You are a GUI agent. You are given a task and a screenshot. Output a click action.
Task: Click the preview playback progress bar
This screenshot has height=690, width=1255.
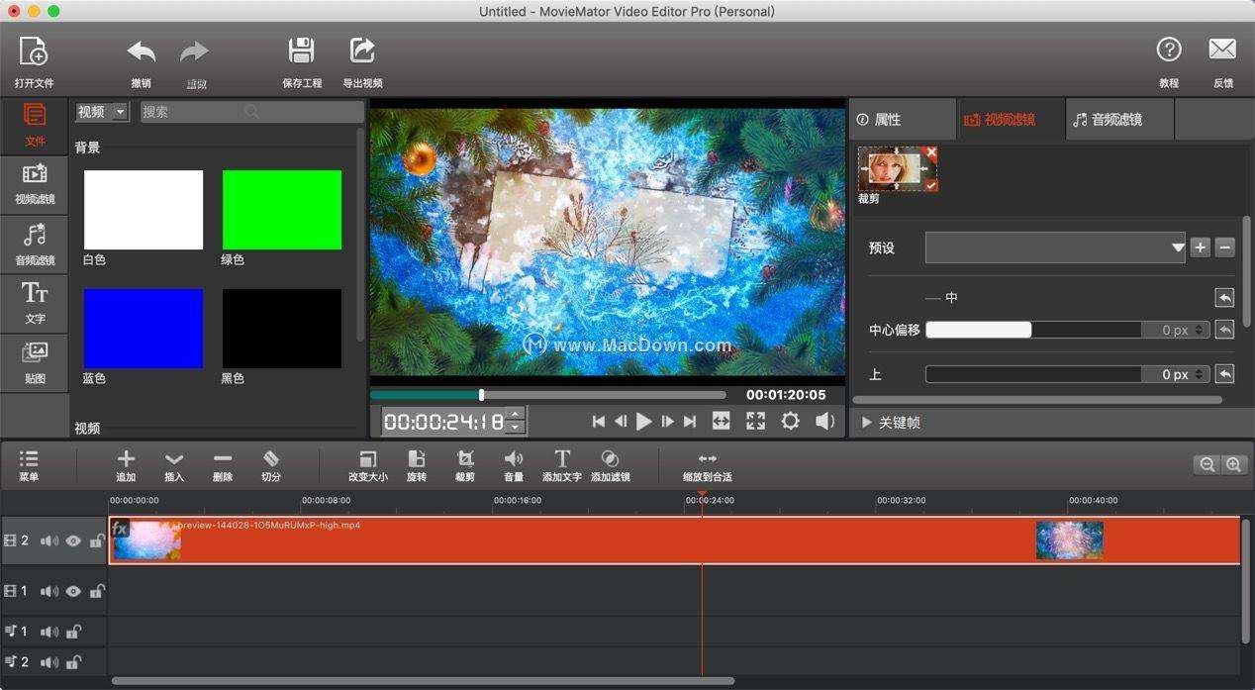click(548, 395)
